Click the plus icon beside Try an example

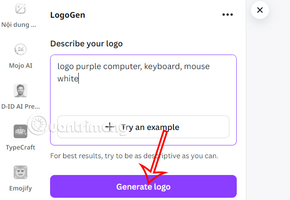point(110,127)
